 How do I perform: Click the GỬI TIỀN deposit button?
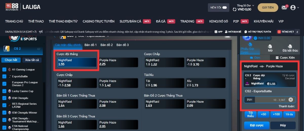coord(268,8)
